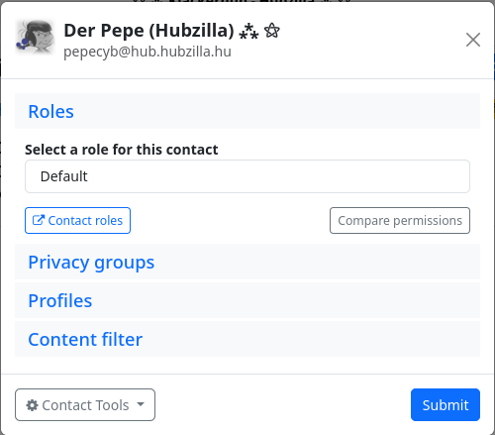
Task: Expand the Content filter section
Action: click(x=85, y=339)
